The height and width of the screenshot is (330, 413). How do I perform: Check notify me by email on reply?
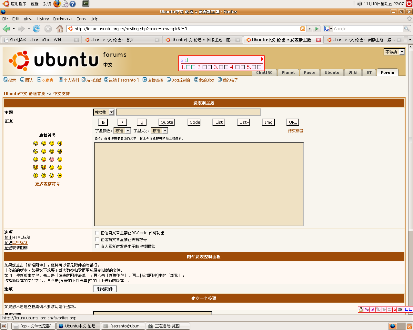(x=97, y=246)
